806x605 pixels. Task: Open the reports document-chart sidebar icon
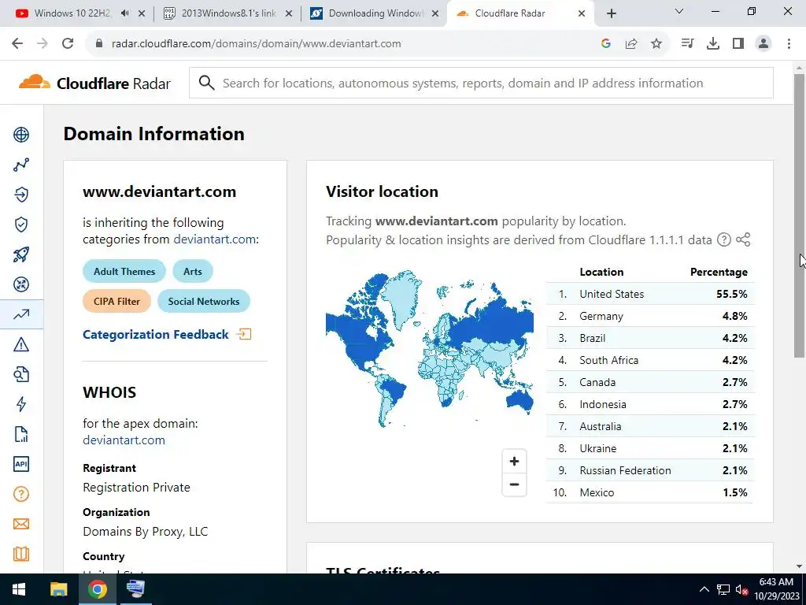click(x=21, y=434)
